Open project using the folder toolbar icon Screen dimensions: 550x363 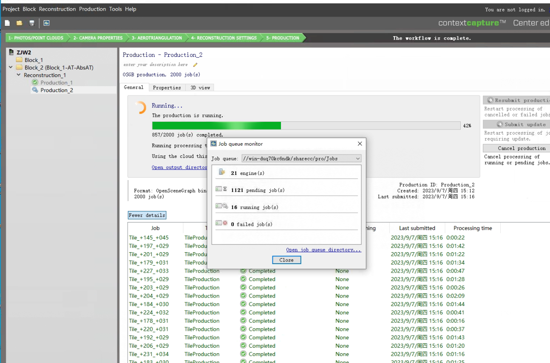19,23
